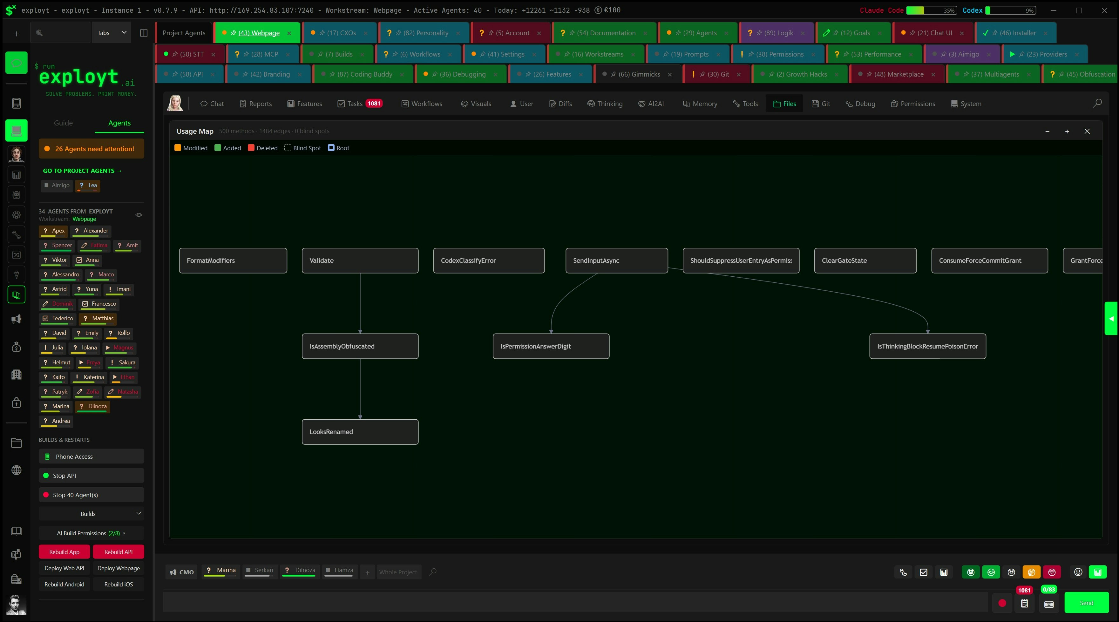Open the globe sidebar icon
The height and width of the screenshot is (622, 1119).
[x=17, y=470]
